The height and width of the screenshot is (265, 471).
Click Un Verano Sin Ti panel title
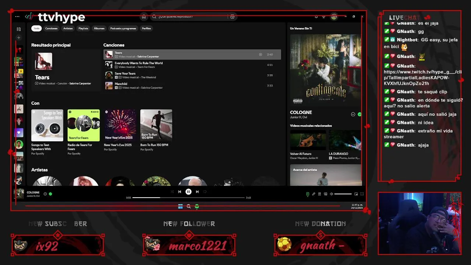pyautogui.click(x=301, y=28)
